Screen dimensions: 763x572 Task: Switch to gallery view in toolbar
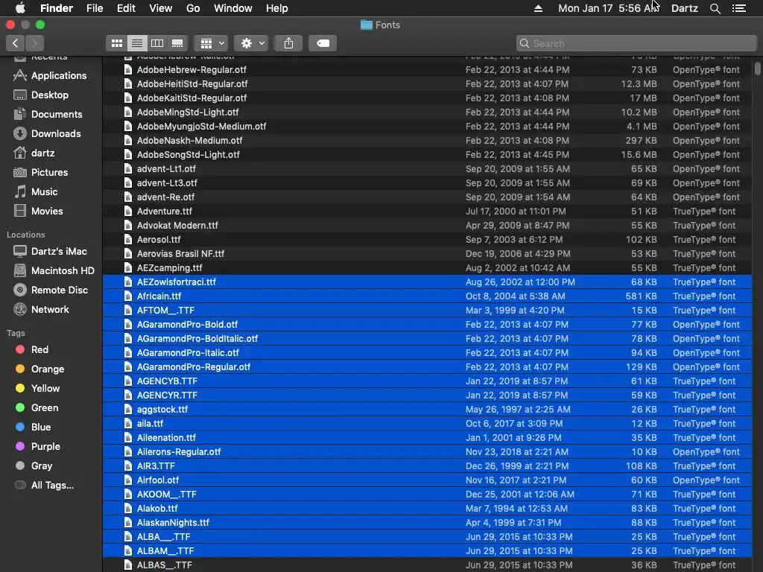coord(177,43)
